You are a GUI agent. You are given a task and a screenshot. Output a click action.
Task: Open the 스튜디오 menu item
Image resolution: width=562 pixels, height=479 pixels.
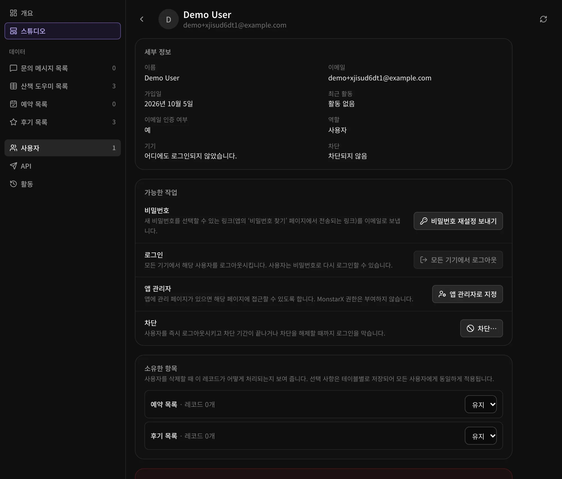click(63, 31)
